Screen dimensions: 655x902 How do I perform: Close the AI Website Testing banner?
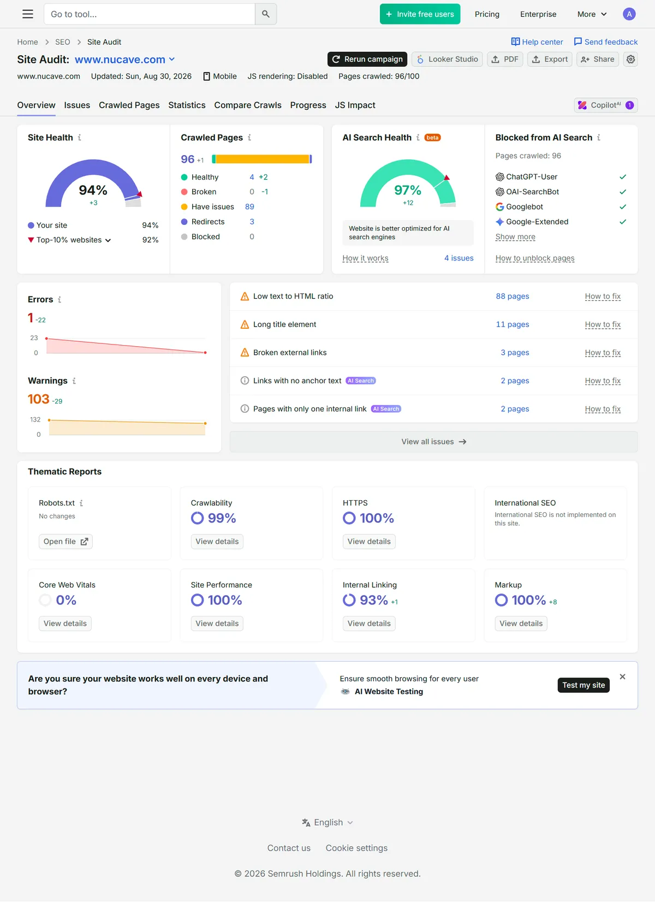point(623,676)
